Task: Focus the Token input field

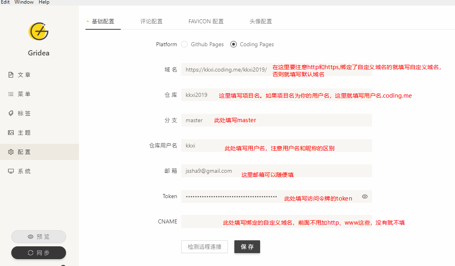Action: 277,196
